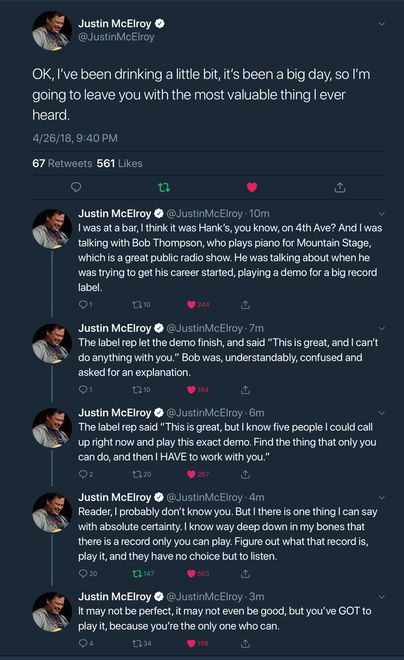Expand options for the 10m tweet
The height and width of the screenshot is (660, 404).
point(381,213)
